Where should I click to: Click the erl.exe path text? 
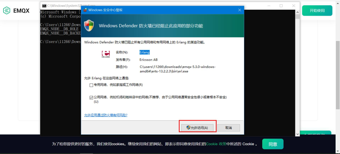pyautogui.click(x=177, y=69)
